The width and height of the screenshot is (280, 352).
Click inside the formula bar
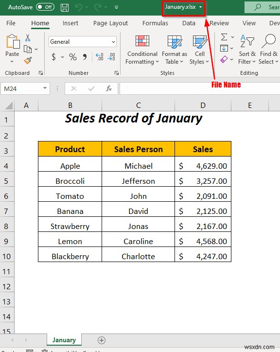coord(200,88)
